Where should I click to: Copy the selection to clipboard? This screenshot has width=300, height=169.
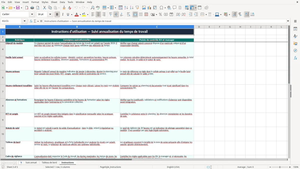click(50, 8)
